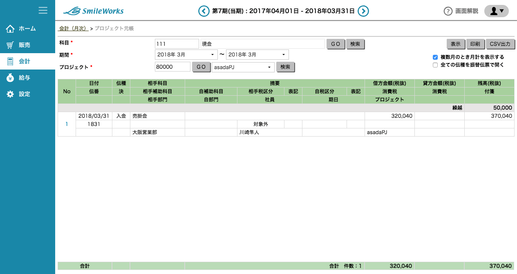
Task: Click the 入金 slip type cell
Action: [121, 116]
